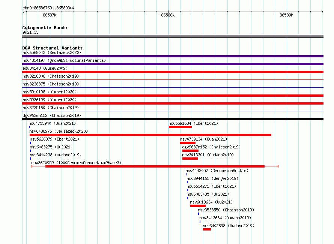Click blue tick under nsv6083275
334x244 pixels.
coord(30,151)
